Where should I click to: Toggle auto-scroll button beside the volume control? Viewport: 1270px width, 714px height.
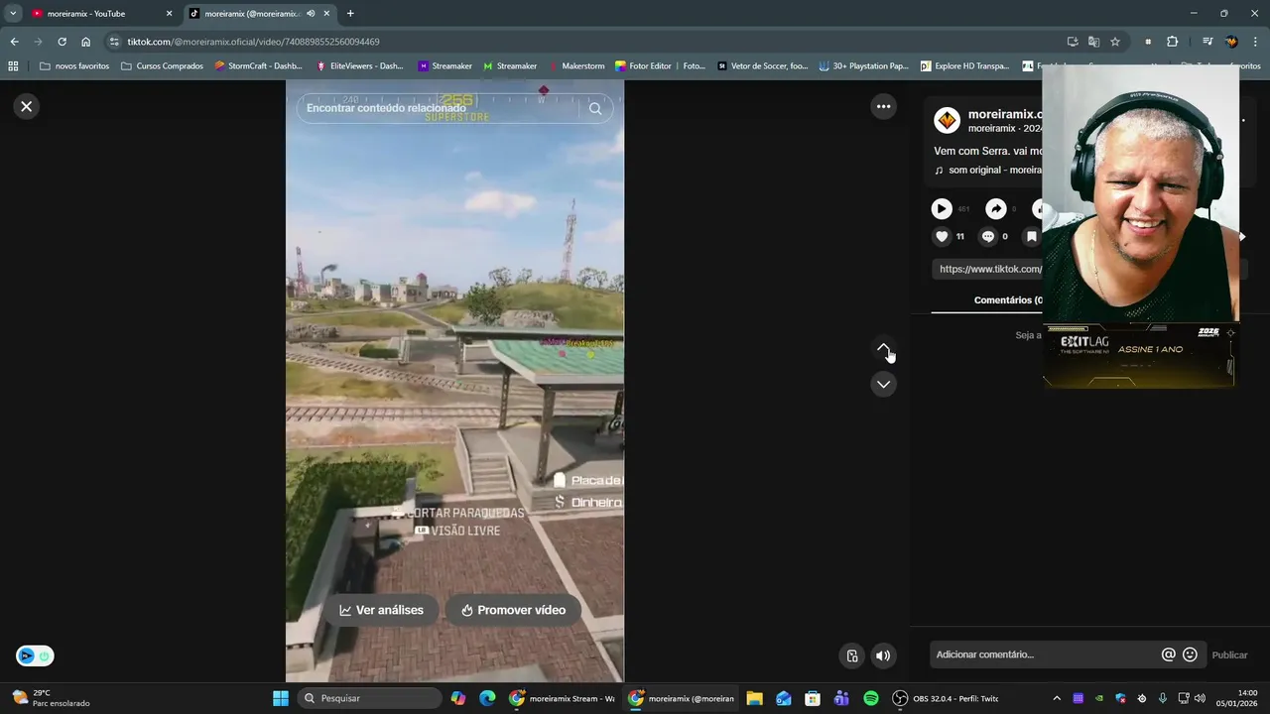coord(851,655)
